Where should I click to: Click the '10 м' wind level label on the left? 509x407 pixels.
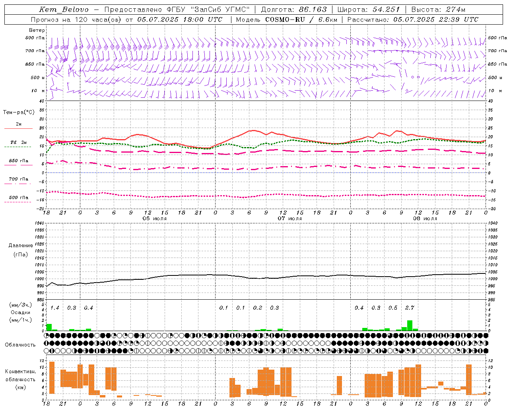[x=38, y=91]
